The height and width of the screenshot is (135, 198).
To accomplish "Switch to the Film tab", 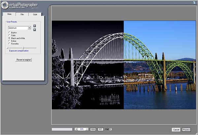I will click(22, 14).
